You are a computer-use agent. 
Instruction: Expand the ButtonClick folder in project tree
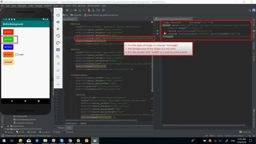pyautogui.click(x=8, y=126)
